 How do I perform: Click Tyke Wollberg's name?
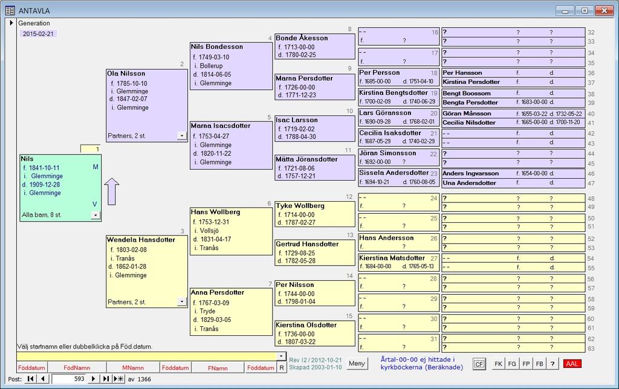pos(300,205)
